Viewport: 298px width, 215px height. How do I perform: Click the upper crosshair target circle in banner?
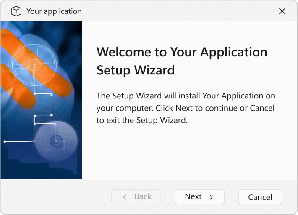coord(34,64)
